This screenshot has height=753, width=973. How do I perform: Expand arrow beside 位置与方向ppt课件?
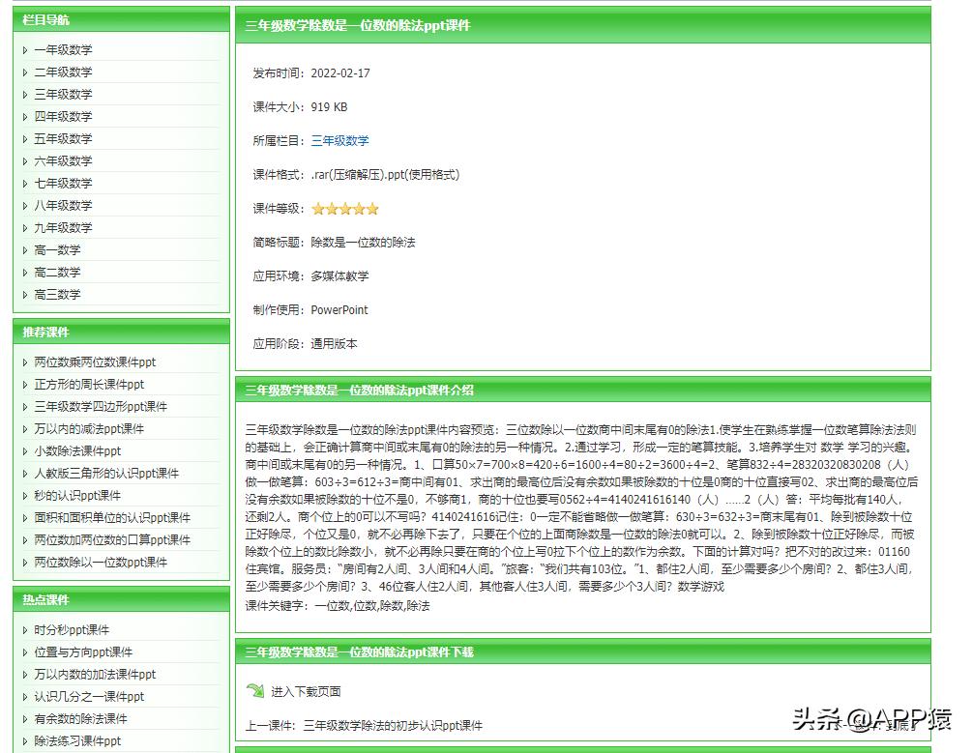[x=23, y=652]
